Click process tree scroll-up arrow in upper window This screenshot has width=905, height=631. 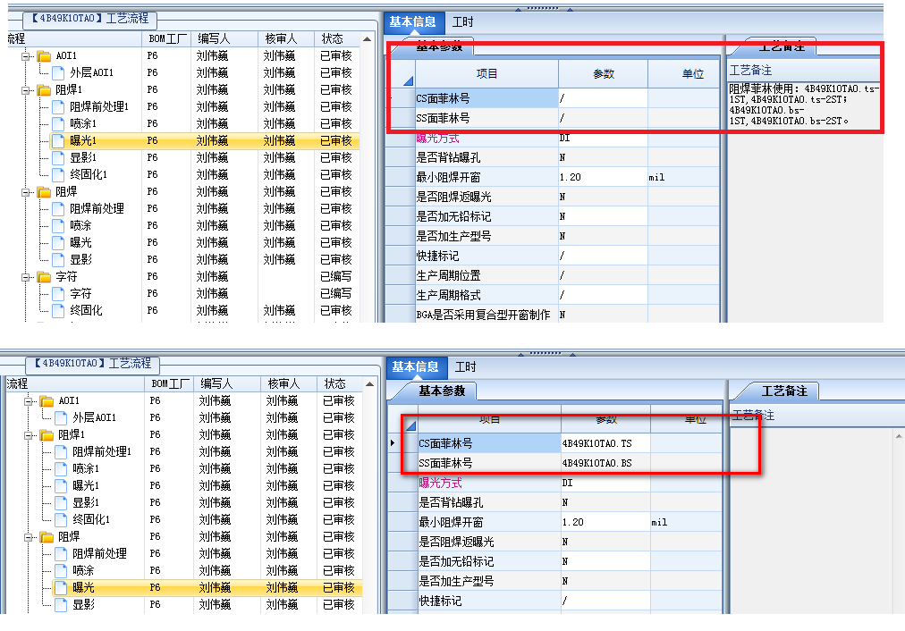(x=367, y=39)
